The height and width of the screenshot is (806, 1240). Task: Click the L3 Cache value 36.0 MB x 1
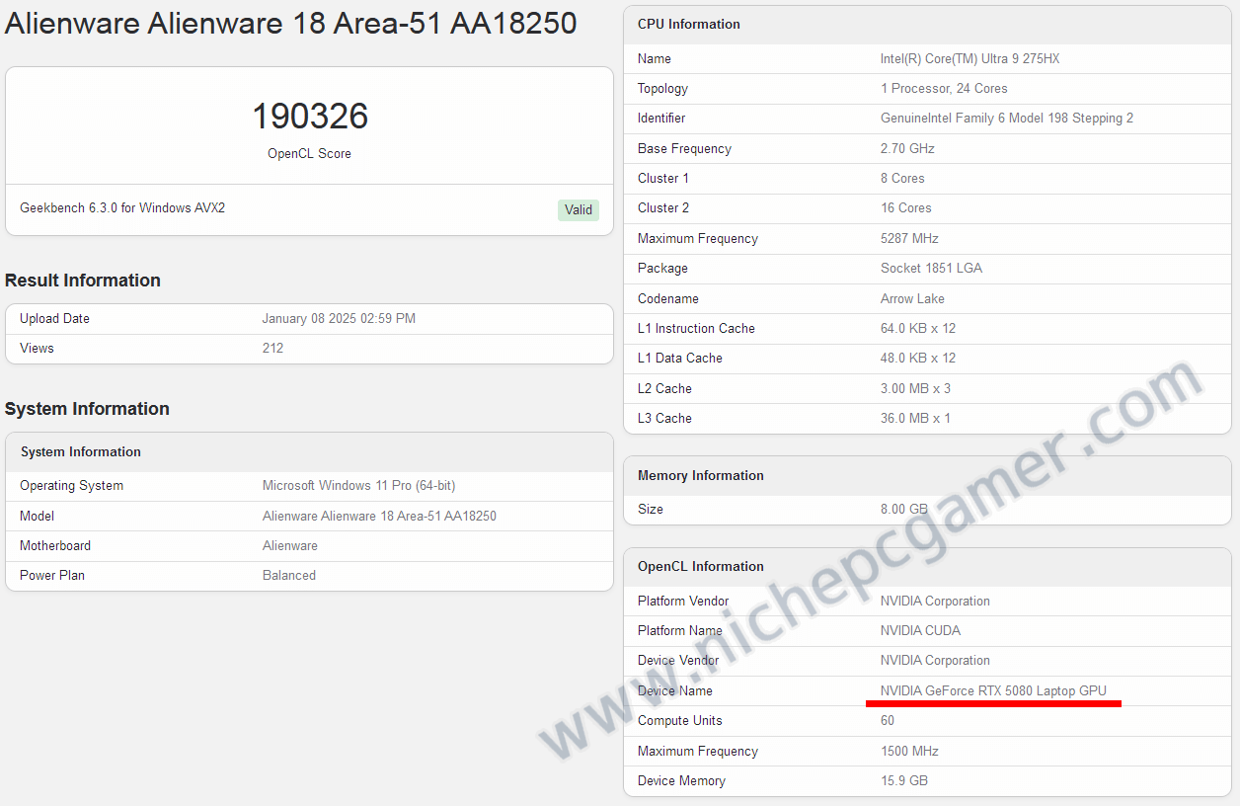pyautogui.click(x=915, y=419)
